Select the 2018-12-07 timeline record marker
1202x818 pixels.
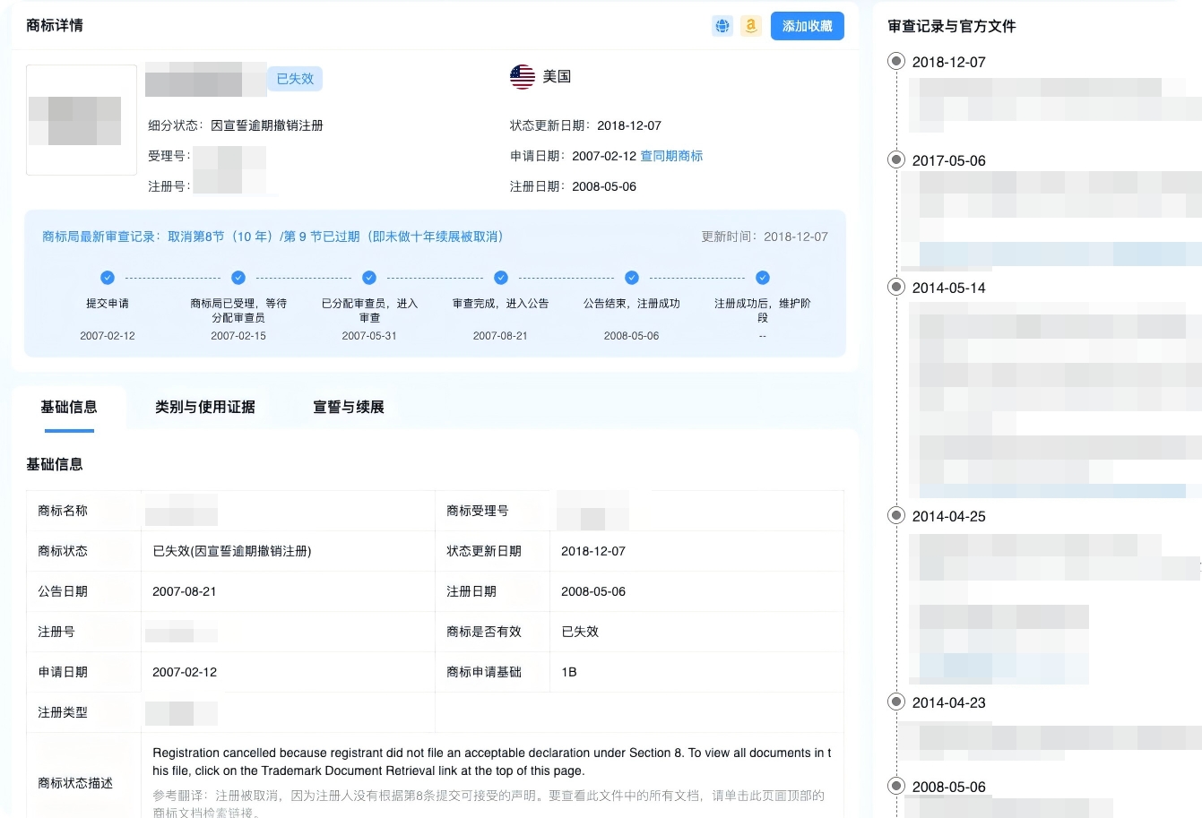(x=896, y=62)
